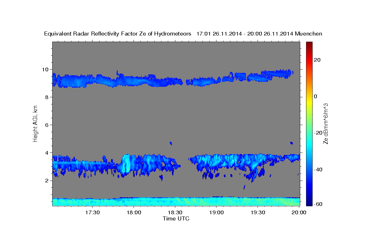Click the plot title 'Equivalent Radar Reflectivity Factor Ze of Hydrometeors'
Viewport: 371px width, 247px height.
click(x=118, y=34)
